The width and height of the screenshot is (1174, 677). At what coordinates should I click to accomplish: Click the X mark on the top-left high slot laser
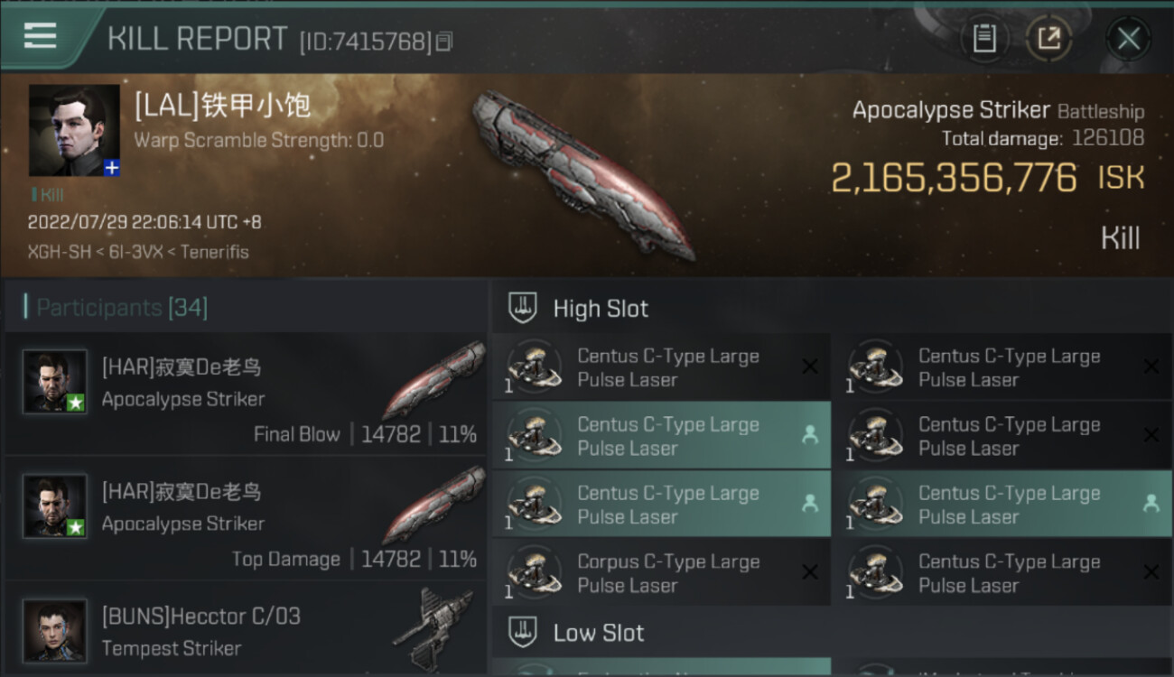810,366
